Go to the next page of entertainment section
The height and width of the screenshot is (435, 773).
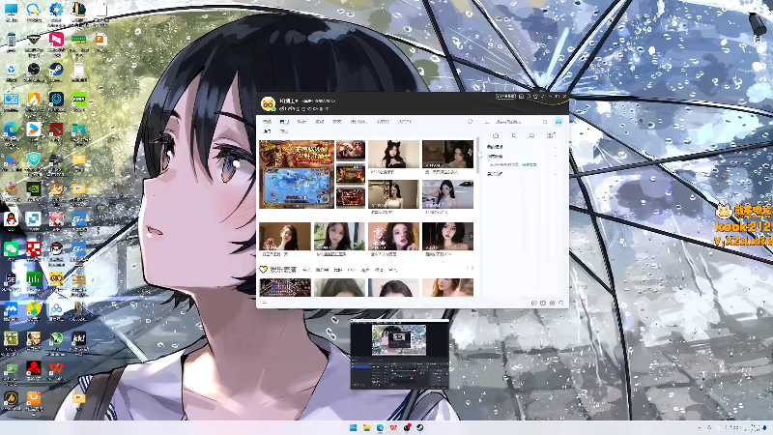[x=472, y=268]
